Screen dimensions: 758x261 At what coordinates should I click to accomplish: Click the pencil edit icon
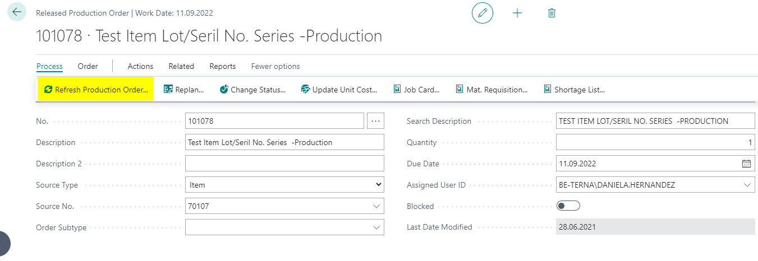pyautogui.click(x=482, y=13)
